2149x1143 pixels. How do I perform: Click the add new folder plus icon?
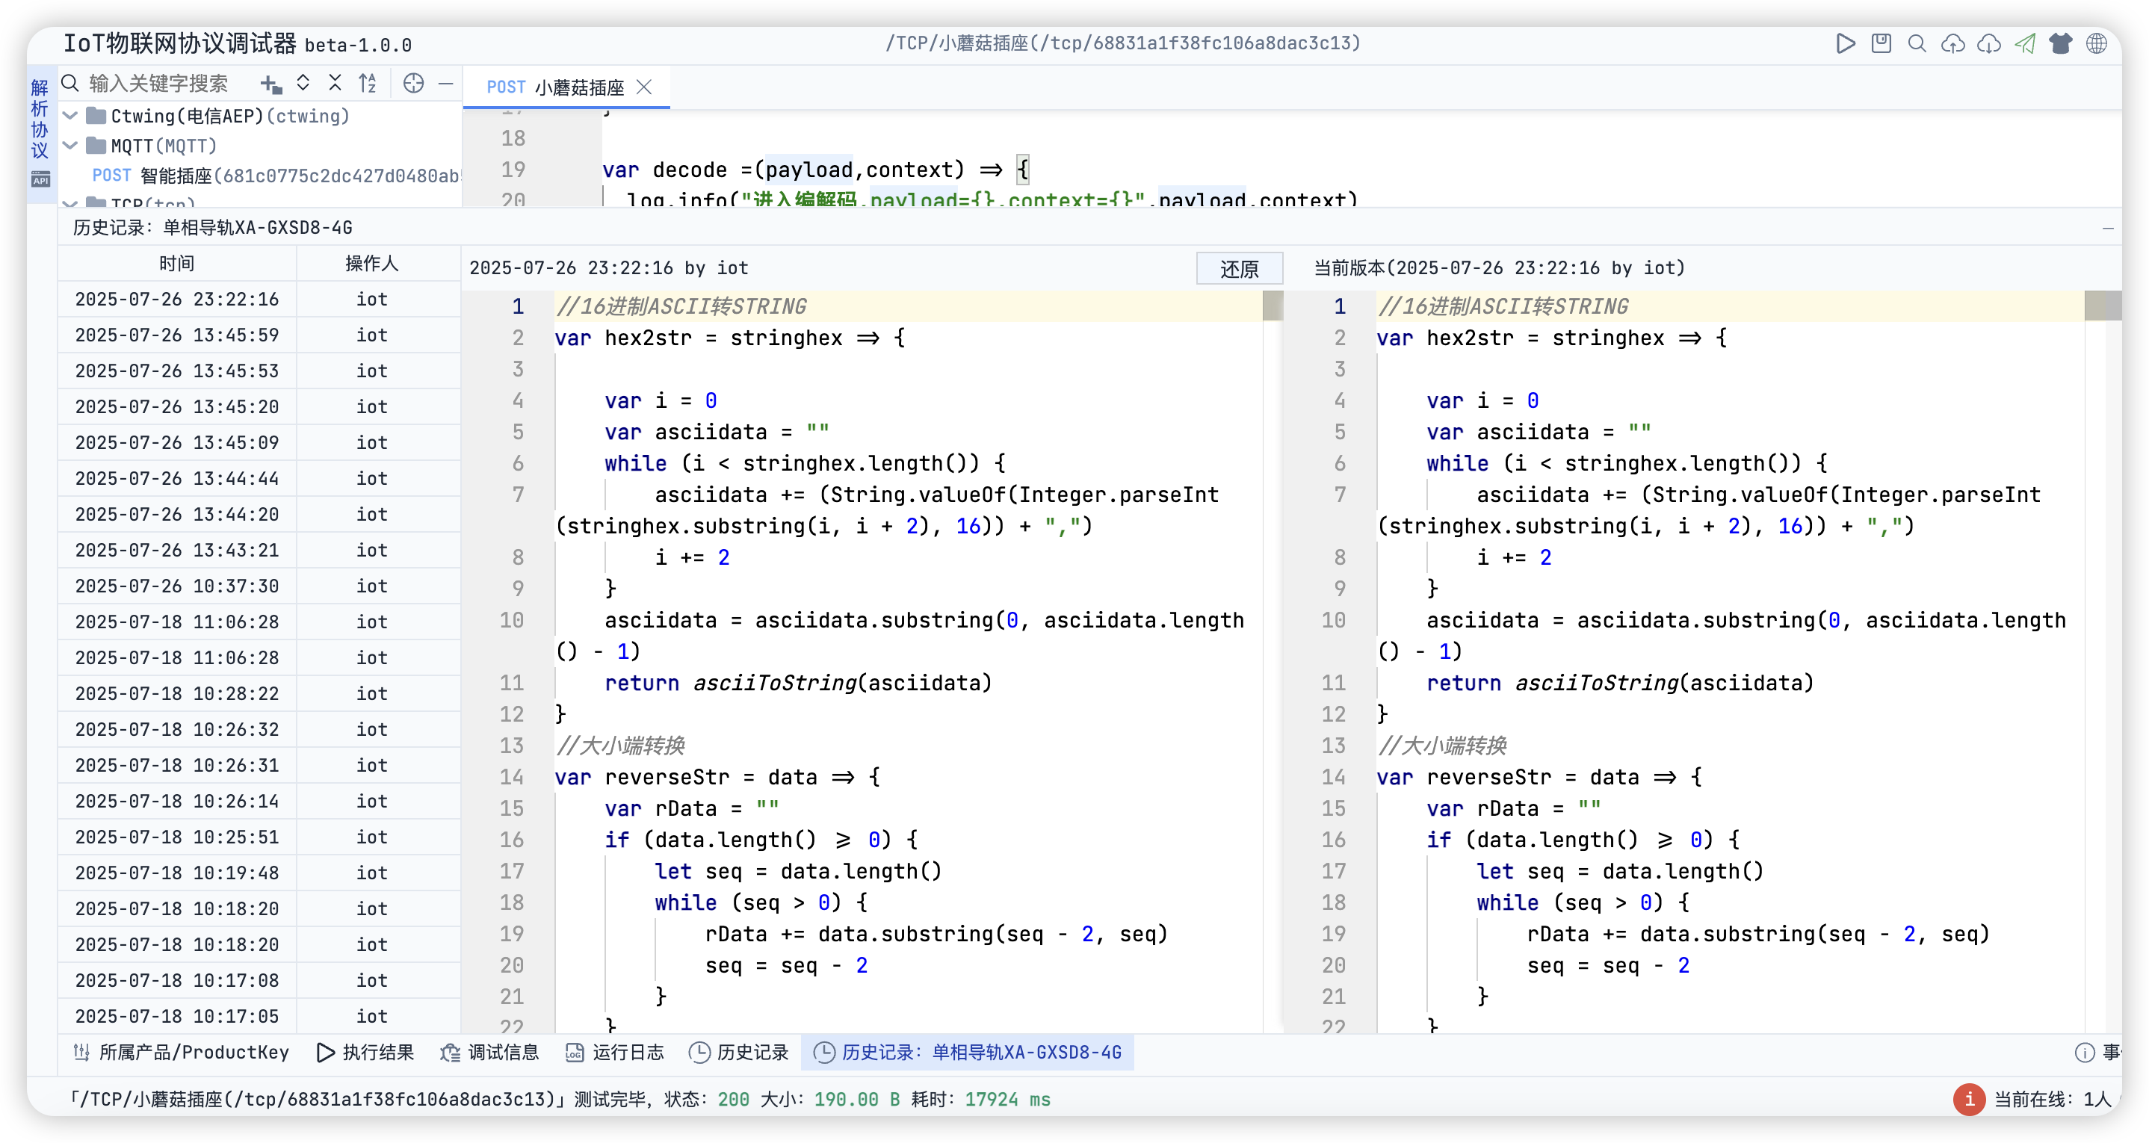pyautogui.click(x=270, y=84)
